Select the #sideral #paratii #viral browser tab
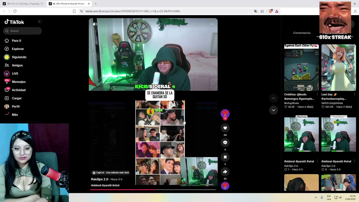The width and height of the screenshot is (359, 202). pos(68,4)
